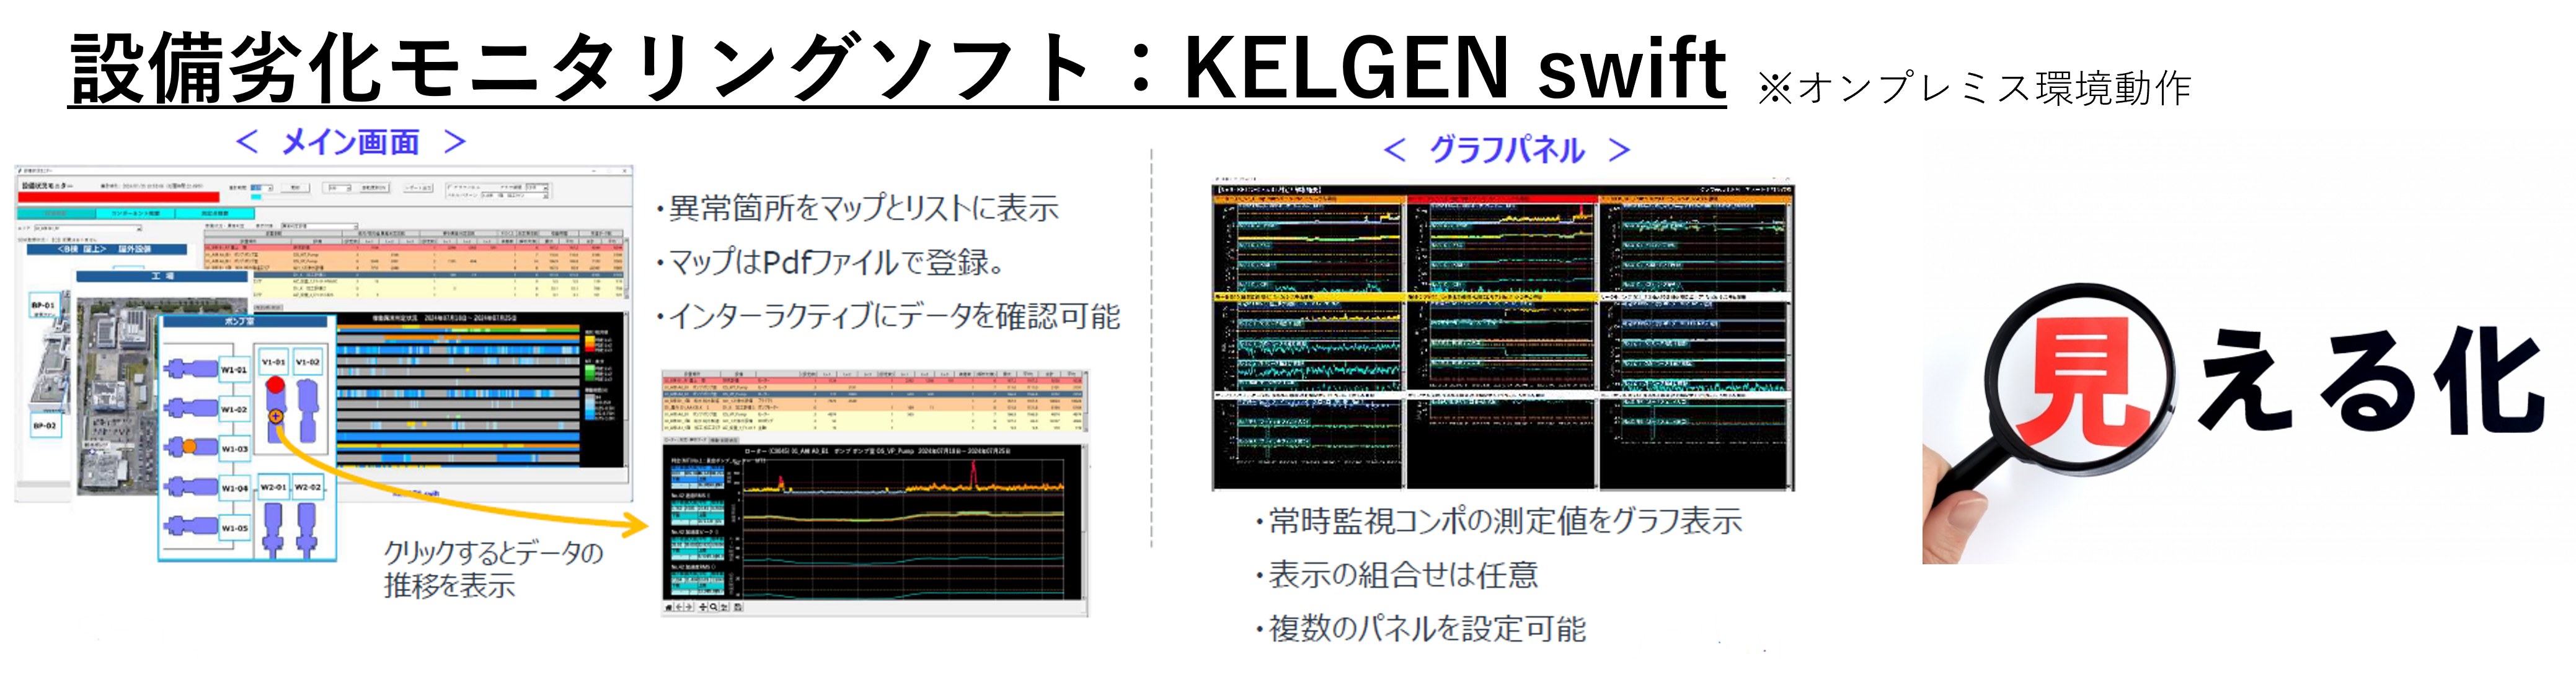The height and width of the screenshot is (677, 2576).
Task: Click the auto update button in the top bar
Action: 373,188
